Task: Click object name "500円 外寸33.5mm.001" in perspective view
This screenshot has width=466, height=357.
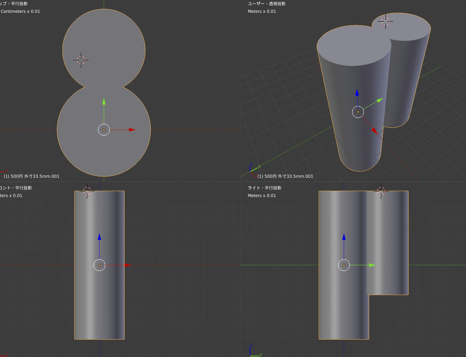Action: click(289, 176)
